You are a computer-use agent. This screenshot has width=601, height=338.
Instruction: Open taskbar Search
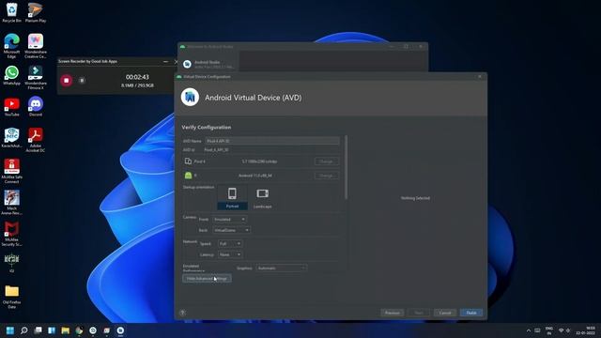coord(24,330)
